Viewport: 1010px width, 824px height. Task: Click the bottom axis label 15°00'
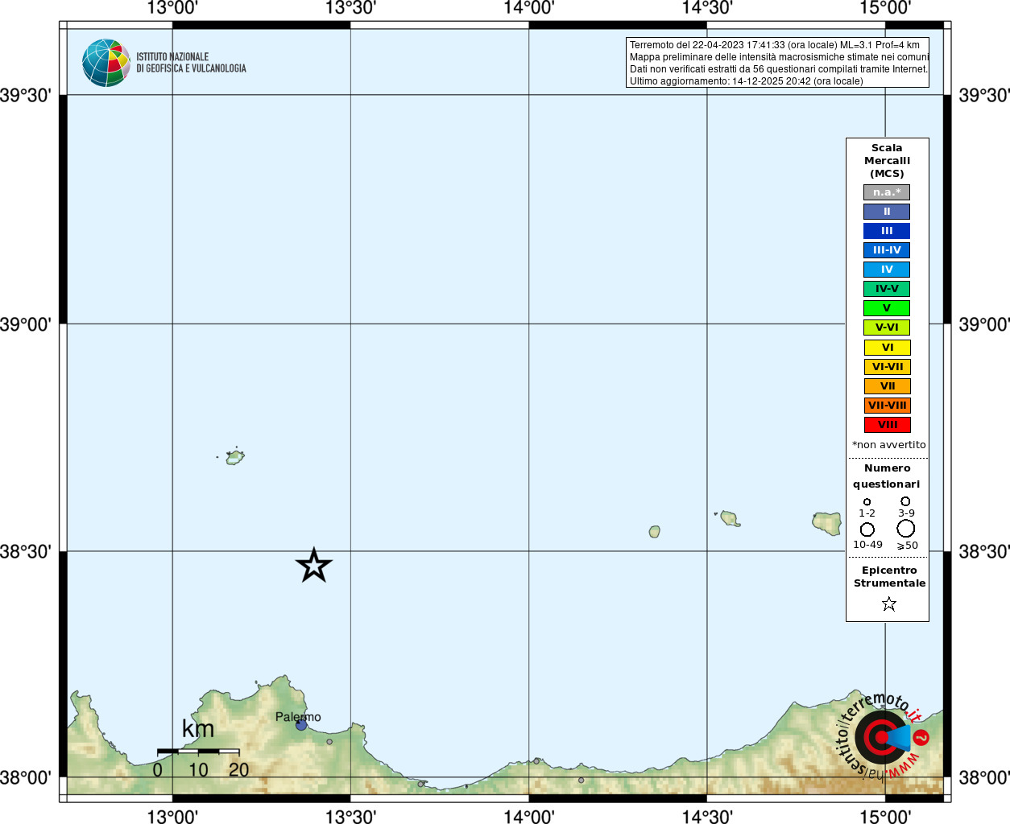pos(885,816)
